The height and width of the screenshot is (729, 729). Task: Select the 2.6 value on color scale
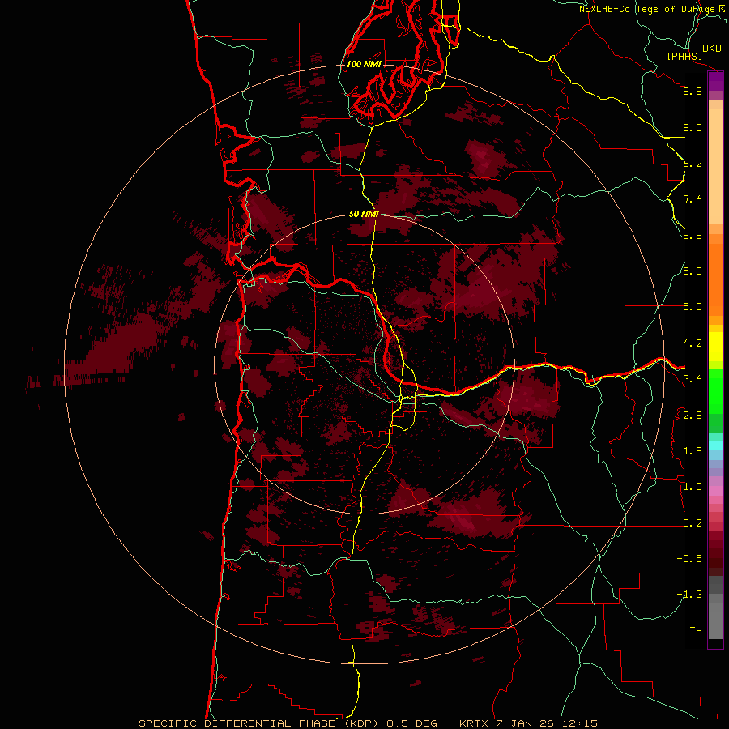coord(693,415)
